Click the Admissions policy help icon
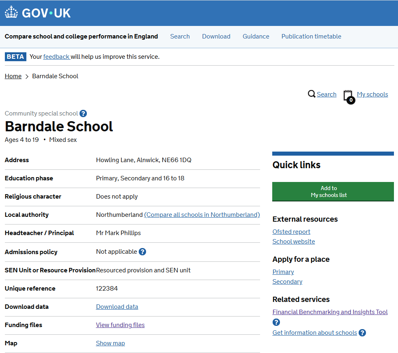398x353 pixels. [142, 252]
